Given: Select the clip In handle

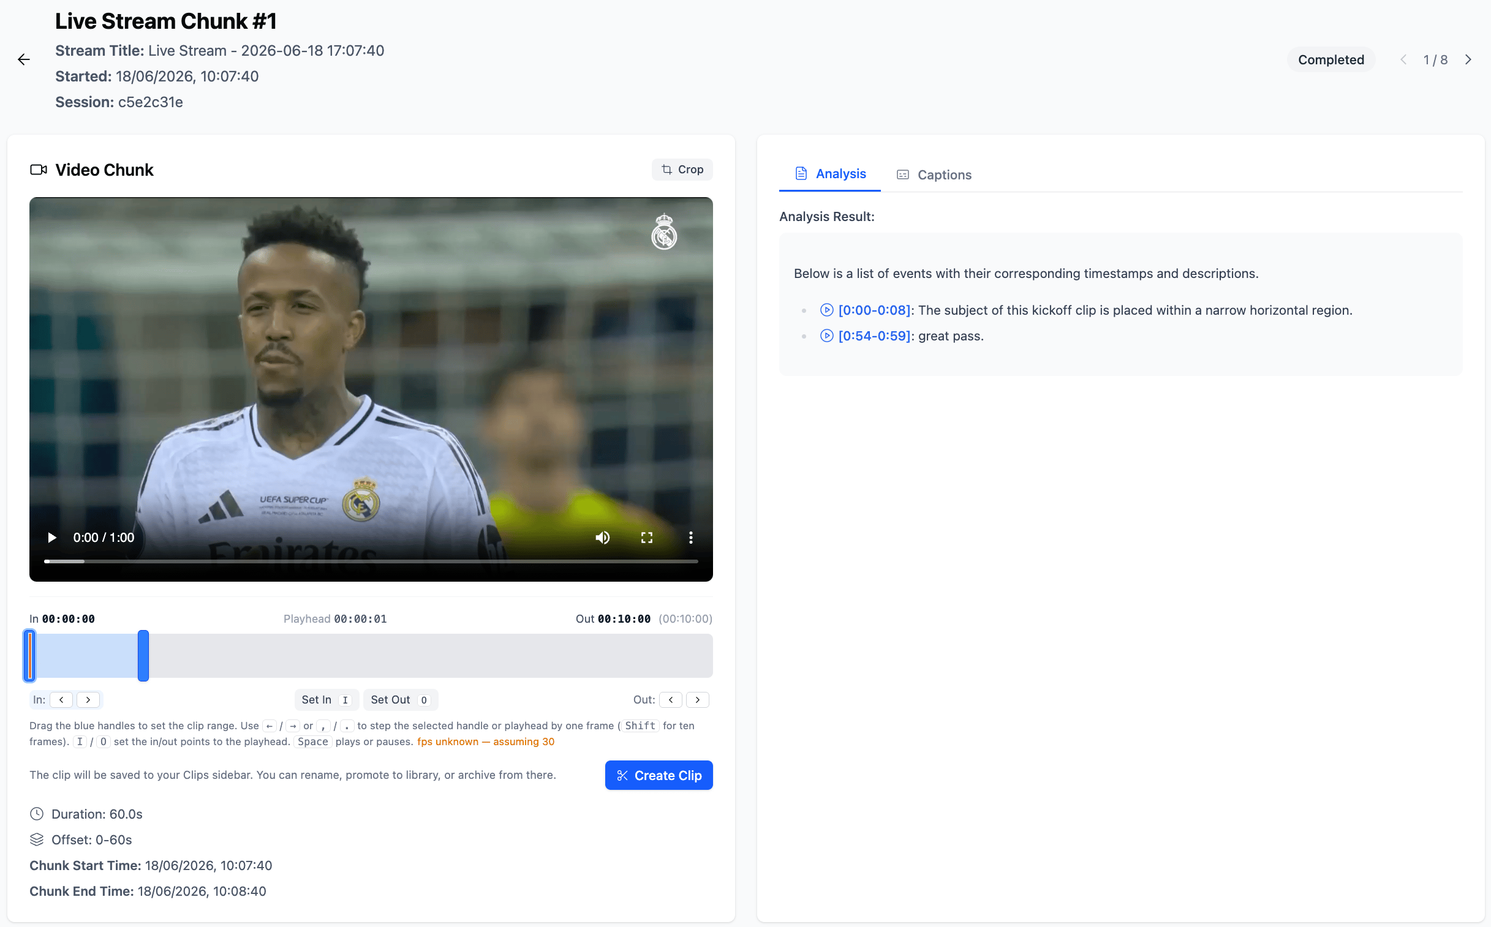Looking at the screenshot, I should pyautogui.click(x=29, y=655).
